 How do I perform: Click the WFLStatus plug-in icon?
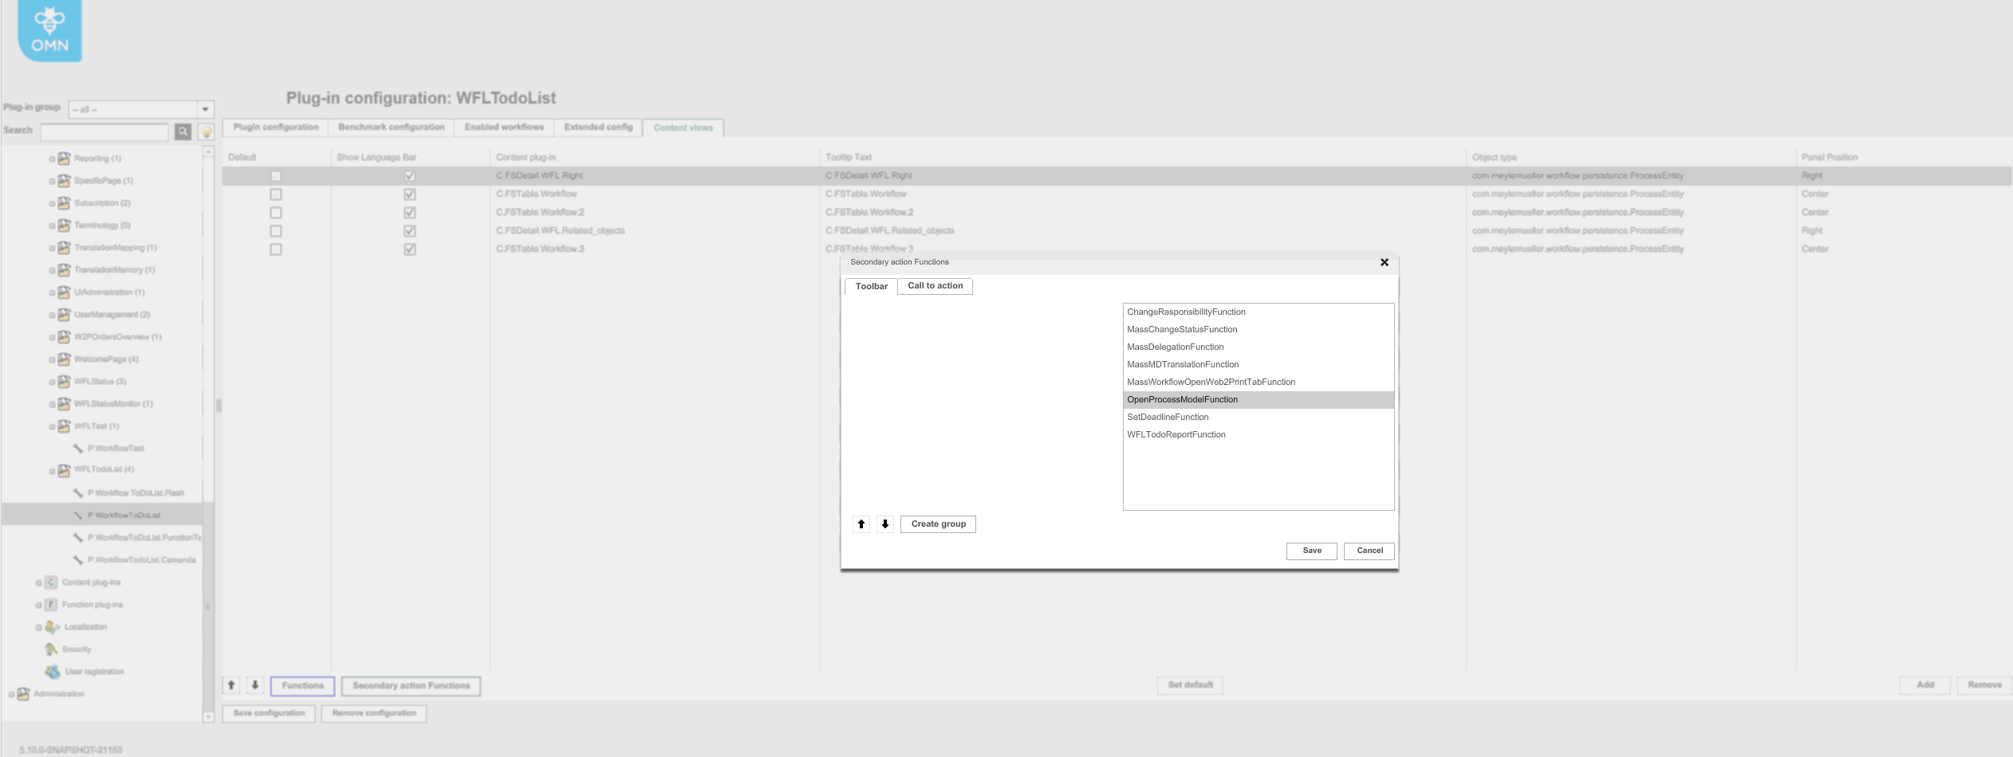click(64, 382)
